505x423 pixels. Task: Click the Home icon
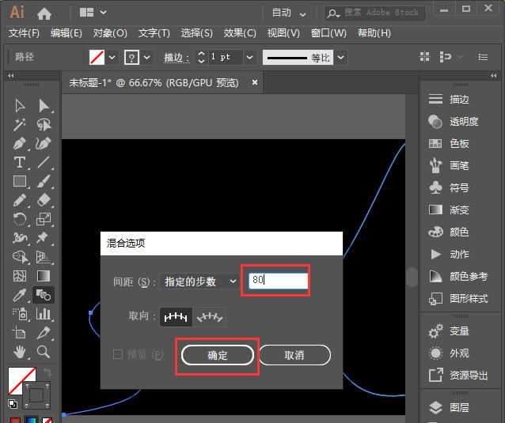(x=44, y=13)
